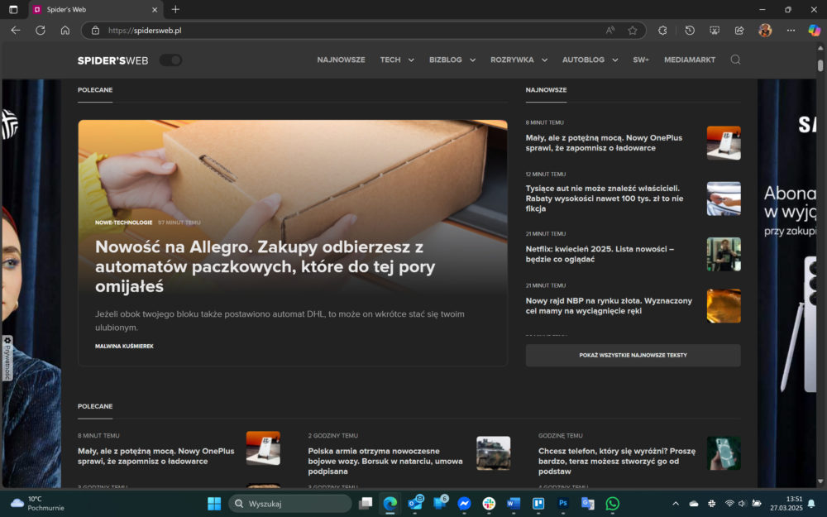Show hidden system tray icons

[x=676, y=504]
